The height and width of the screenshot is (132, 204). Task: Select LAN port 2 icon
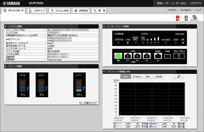pyautogui.click(x=128, y=56)
